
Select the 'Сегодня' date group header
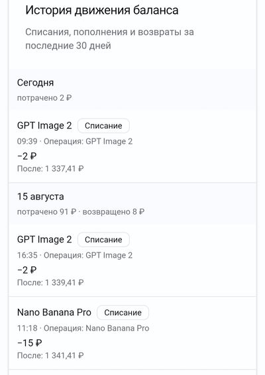(x=35, y=83)
